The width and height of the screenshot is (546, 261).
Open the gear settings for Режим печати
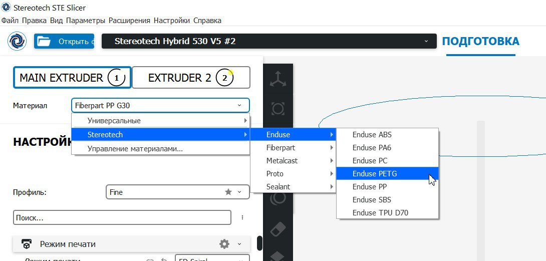click(224, 244)
